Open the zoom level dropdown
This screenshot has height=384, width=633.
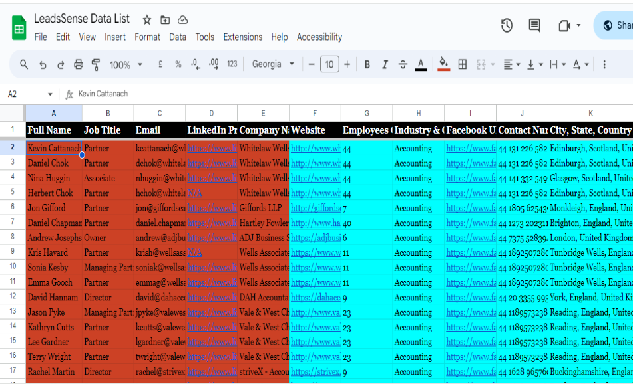[x=126, y=64]
